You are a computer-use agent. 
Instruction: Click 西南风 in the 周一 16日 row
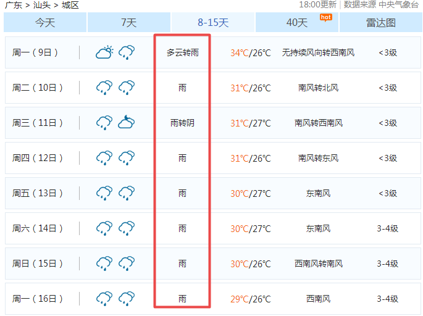tap(318, 299)
